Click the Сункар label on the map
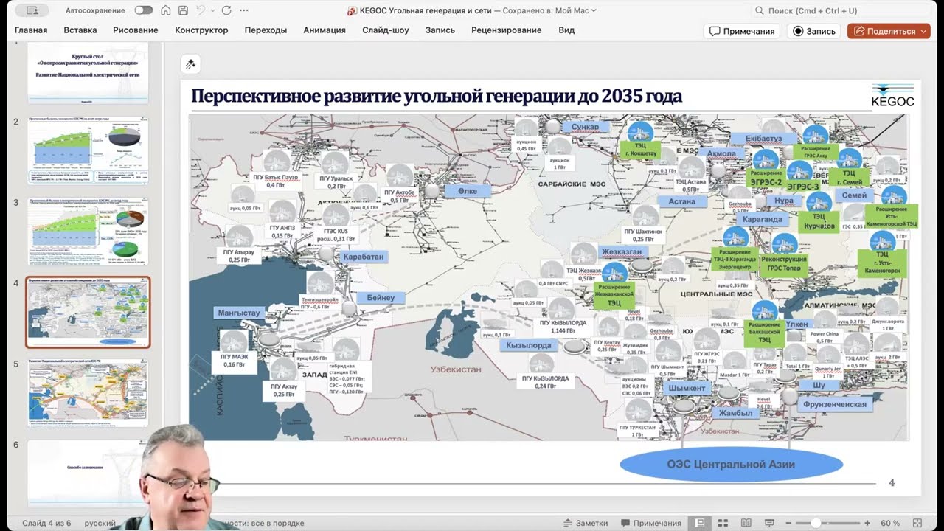Image resolution: width=944 pixels, height=531 pixels. (x=586, y=127)
